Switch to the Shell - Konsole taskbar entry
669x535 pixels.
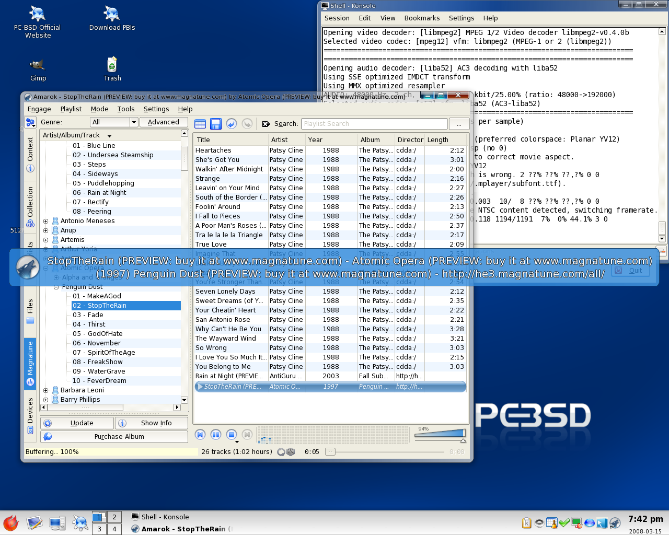tap(165, 517)
